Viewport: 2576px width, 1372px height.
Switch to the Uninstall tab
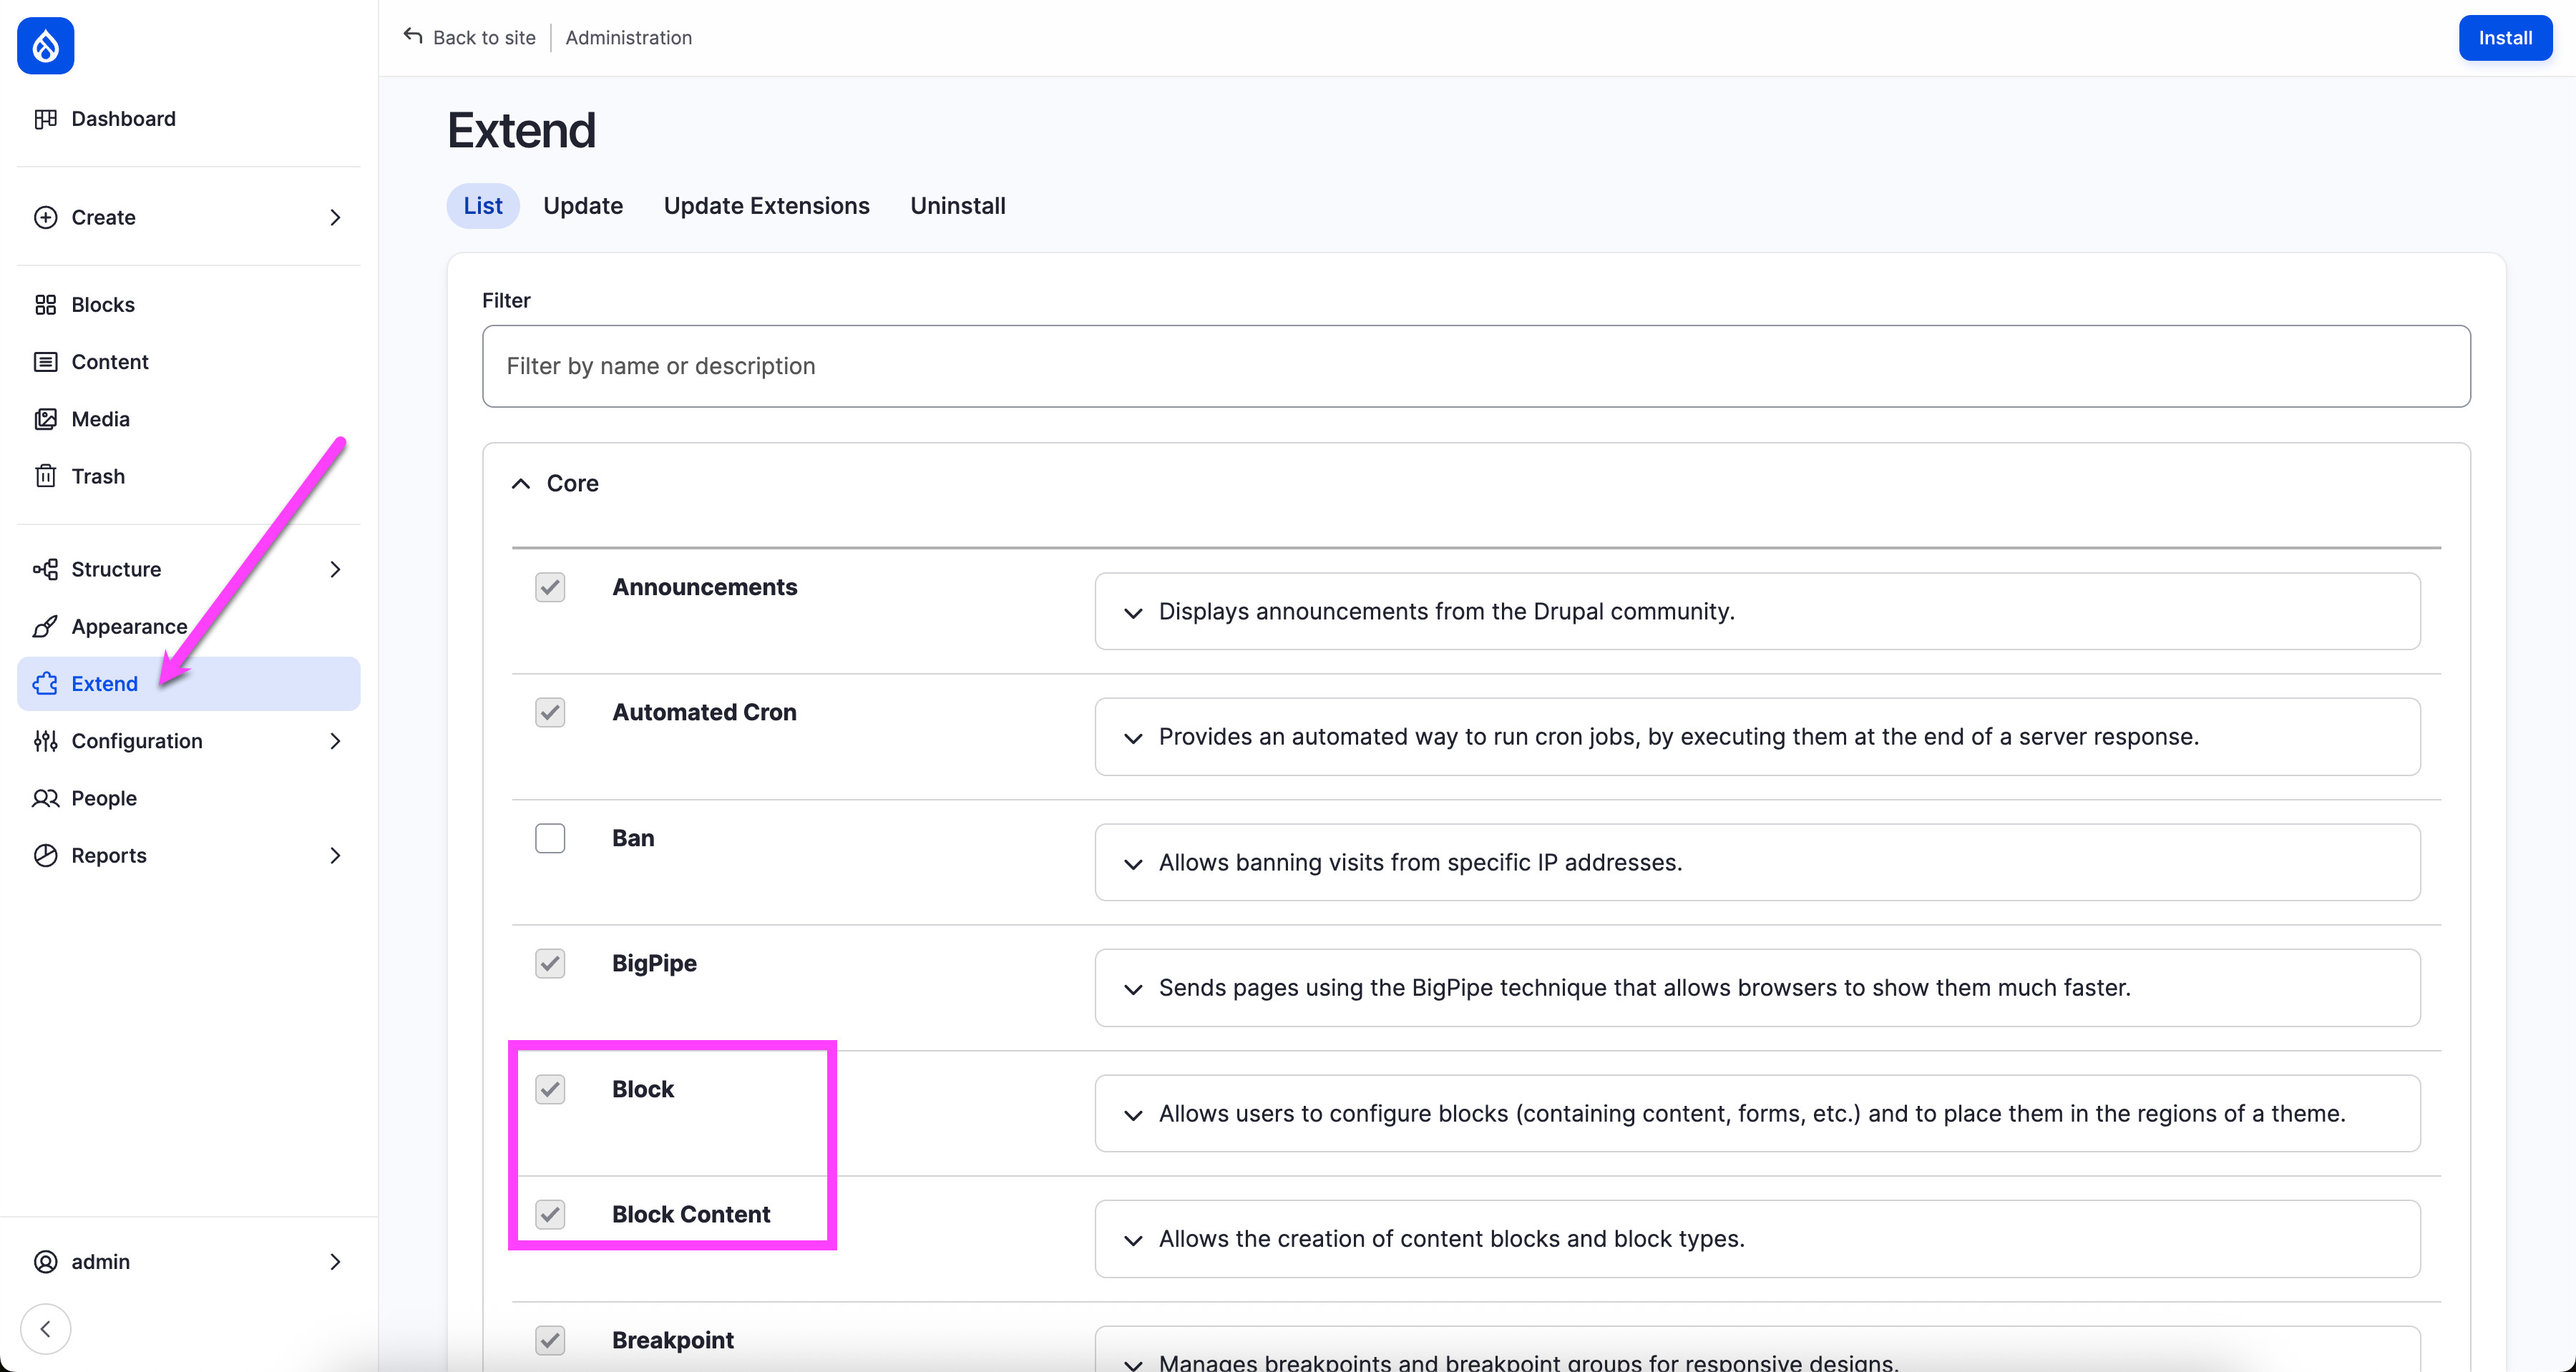957,205
